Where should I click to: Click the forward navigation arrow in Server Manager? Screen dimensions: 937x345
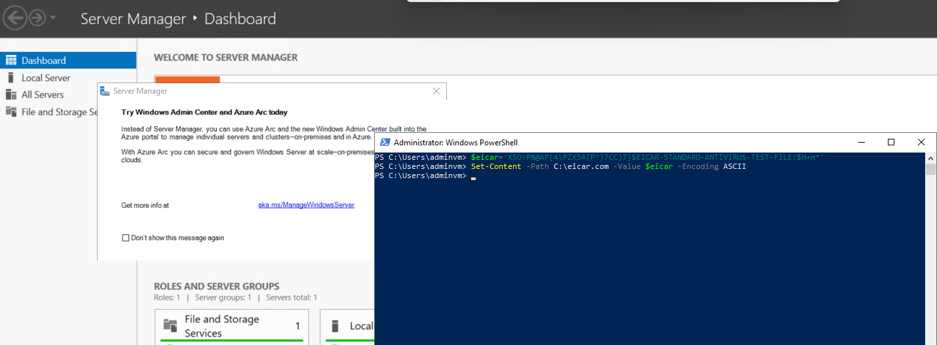[37, 18]
